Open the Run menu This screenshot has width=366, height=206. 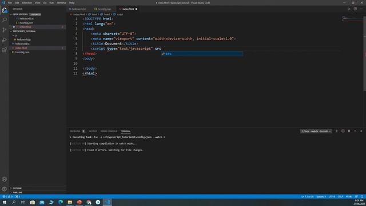51,3
